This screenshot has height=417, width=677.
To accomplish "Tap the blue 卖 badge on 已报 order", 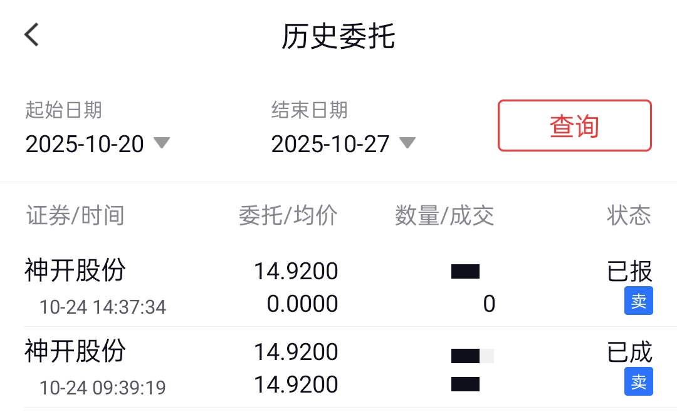I will [x=638, y=301].
